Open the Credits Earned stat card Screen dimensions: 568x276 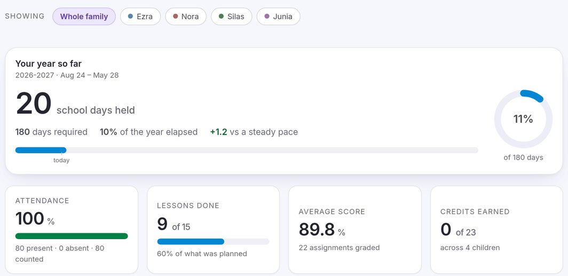tap(496, 230)
